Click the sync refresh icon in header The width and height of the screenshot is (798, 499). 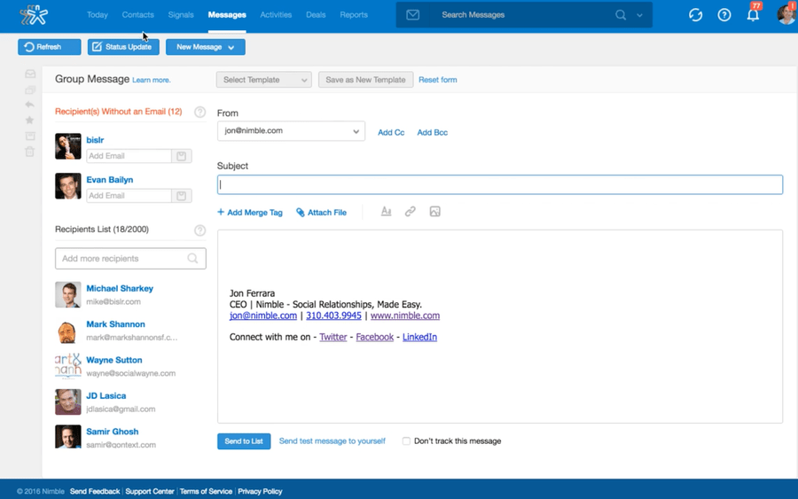coord(695,15)
